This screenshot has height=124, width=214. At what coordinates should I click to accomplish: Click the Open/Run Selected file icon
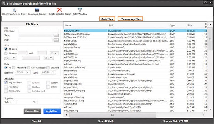click(x=14, y=10)
